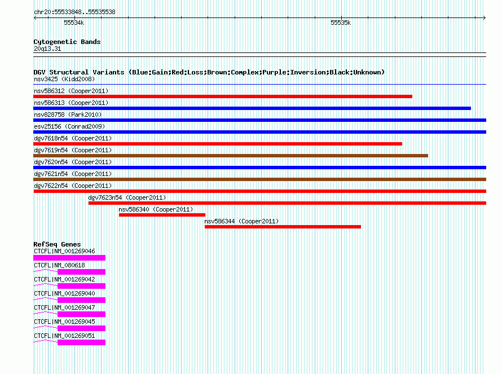Open the CTCFL|NM_001269047 gene label
This screenshot has width=502, height=374.
(x=64, y=307)
